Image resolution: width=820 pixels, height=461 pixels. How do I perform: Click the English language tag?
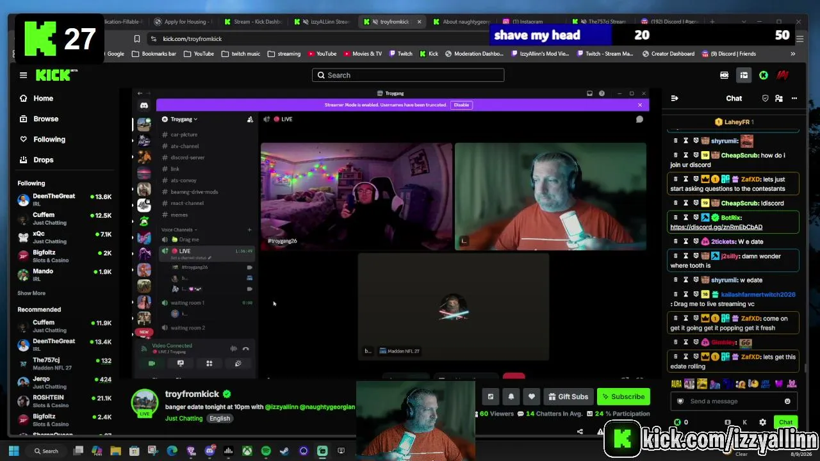(219, 418)
